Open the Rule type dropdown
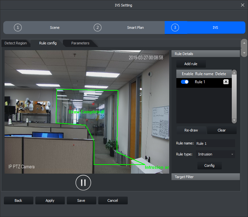Viewport: 248px width, 217px height. [215, 154]
